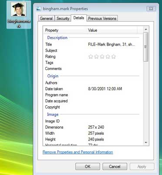
Task: Click the Property column header
Action: pyautogui.click(x=65, y=30)
